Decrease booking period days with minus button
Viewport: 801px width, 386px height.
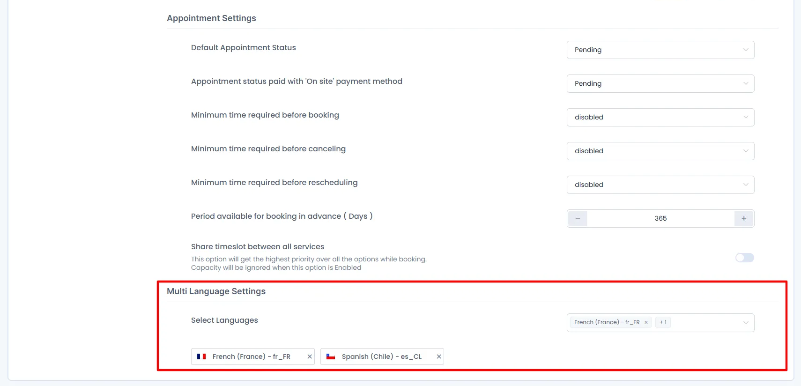click(x=578, y=218)
